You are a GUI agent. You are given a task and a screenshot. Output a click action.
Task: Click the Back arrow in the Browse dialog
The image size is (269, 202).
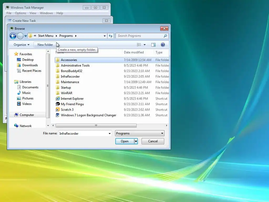13,36
